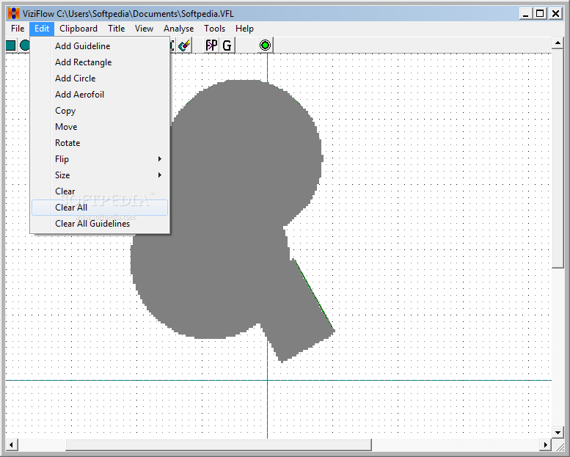Screen dimensions: 570x457
Task: Choose Add Aerofoil menu entry
Action: (100, 95)
